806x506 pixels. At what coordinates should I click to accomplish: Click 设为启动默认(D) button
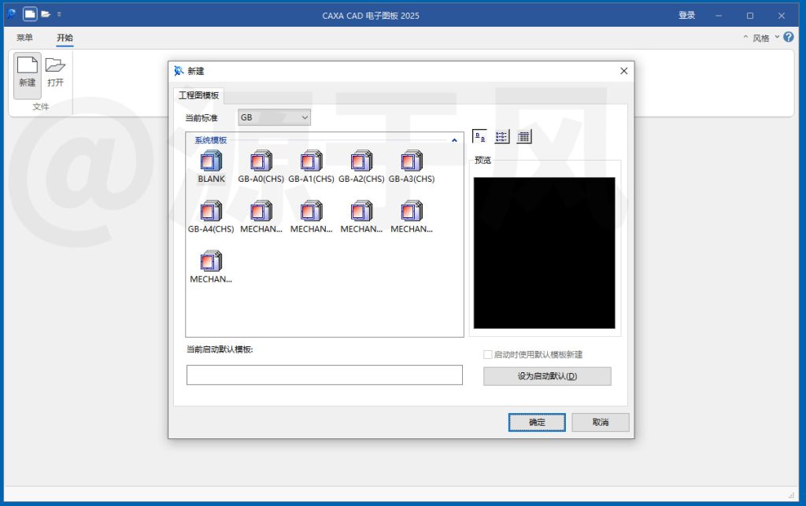click(547, 376)
